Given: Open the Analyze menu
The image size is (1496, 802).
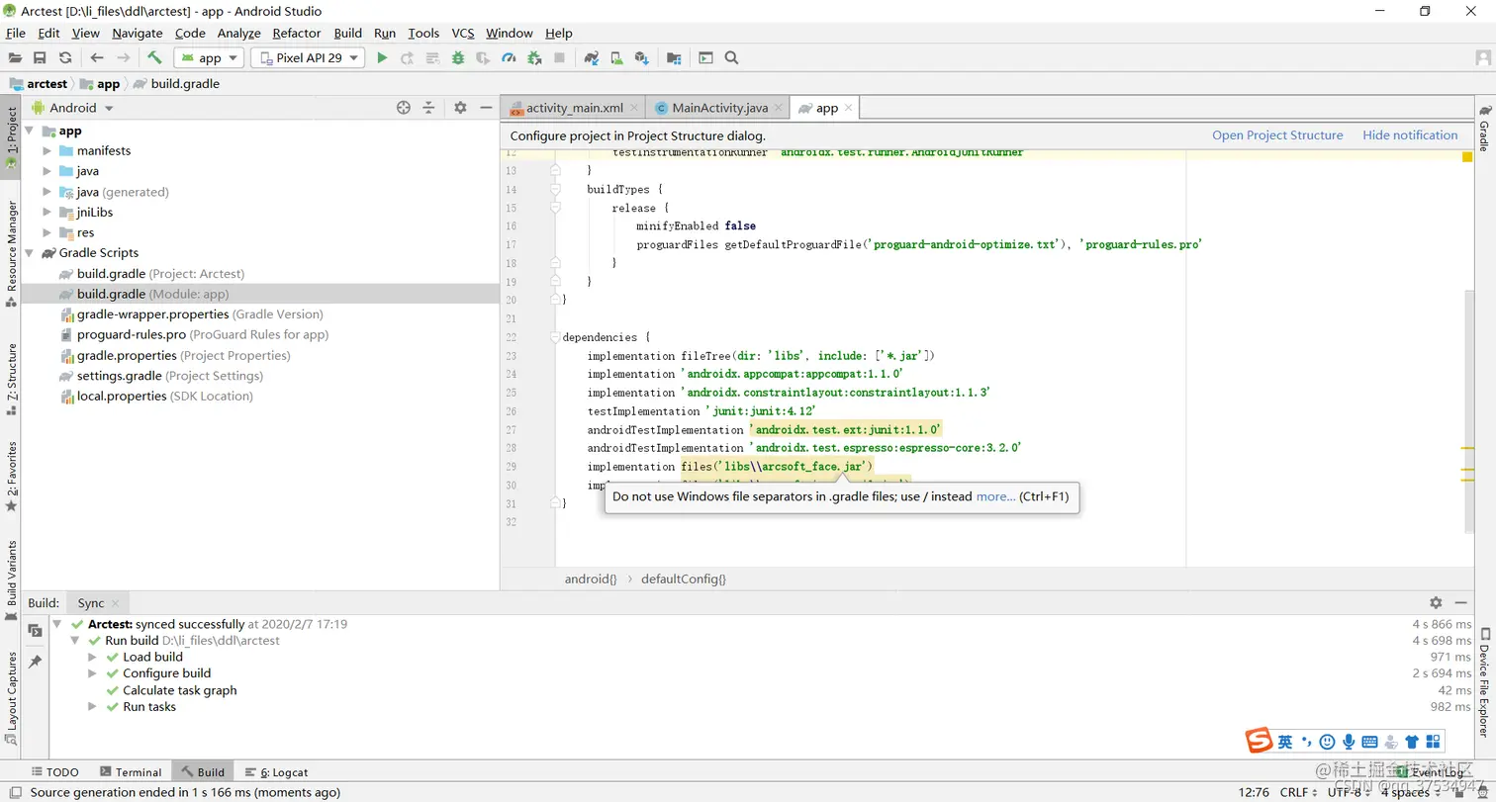Looking at the screenshot, I should click(238, 34).
